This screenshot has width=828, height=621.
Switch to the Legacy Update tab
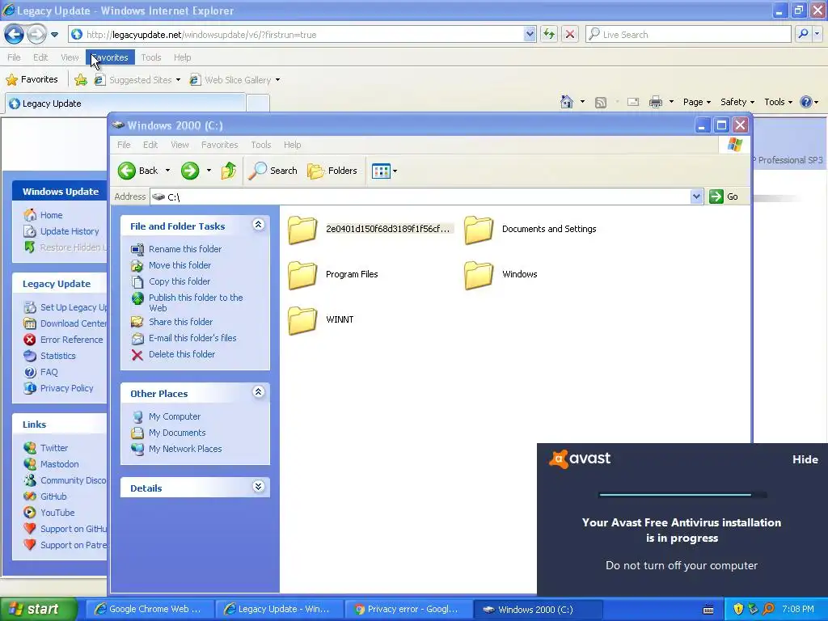click(125, 103)
